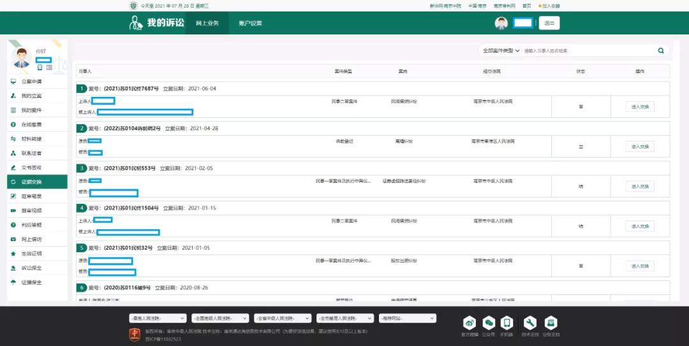Open the 全国高级人民法院 footer dropdown

pos(220,318)
